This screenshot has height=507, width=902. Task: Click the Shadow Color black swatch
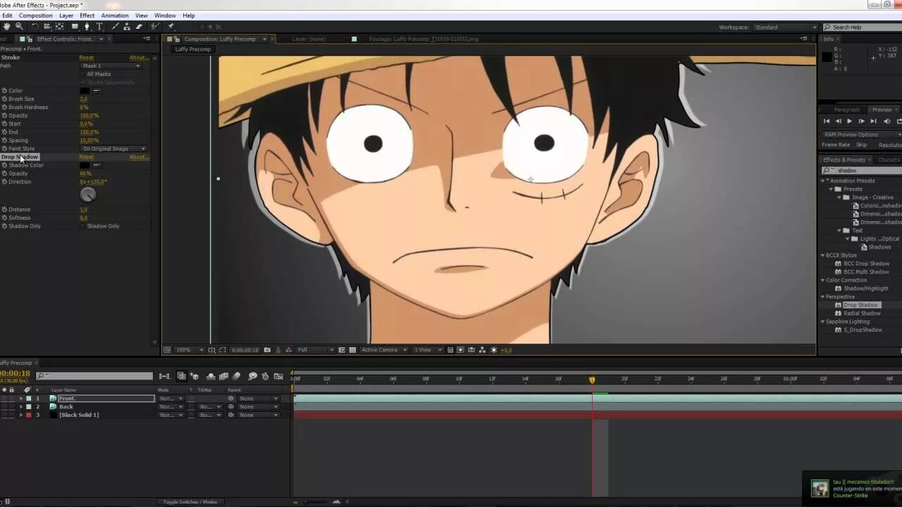pos(85,165)
